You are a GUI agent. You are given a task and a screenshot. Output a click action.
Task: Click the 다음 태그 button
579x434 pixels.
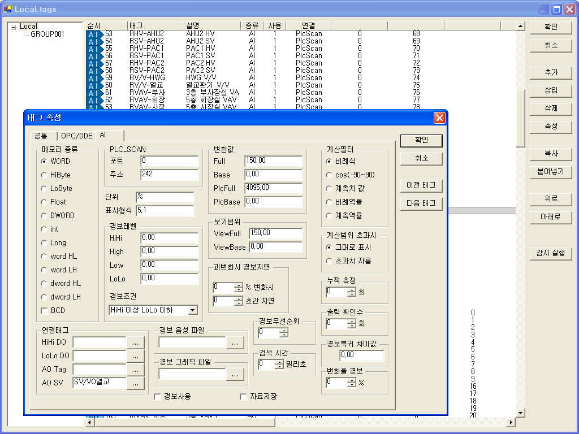pyautogui.click(x=421, y=203)
